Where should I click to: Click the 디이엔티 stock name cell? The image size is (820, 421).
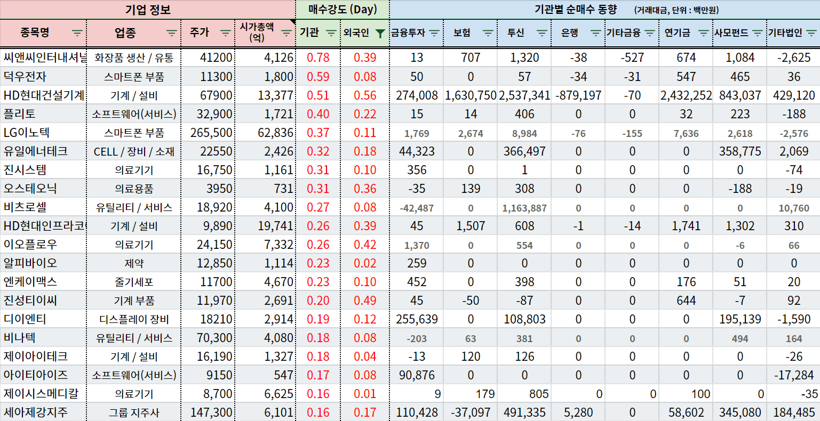pyautogui.click(x=43, y=319)
